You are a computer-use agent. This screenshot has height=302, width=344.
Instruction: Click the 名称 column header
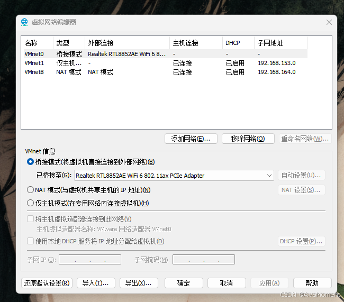pos(37,43)
